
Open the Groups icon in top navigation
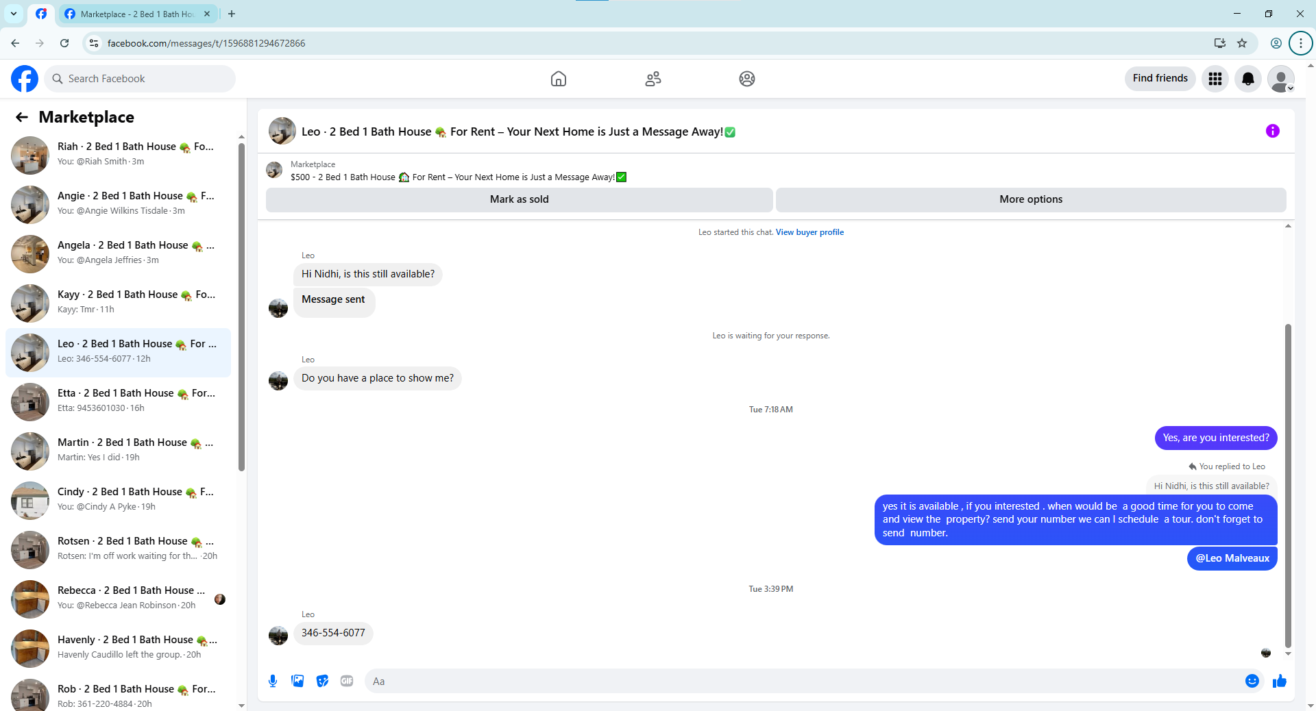(747, 79)
